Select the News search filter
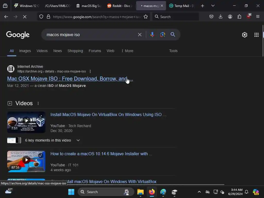The width and height of the screenshot is (264, 198). pyautogui.click(x=57, y=51)
